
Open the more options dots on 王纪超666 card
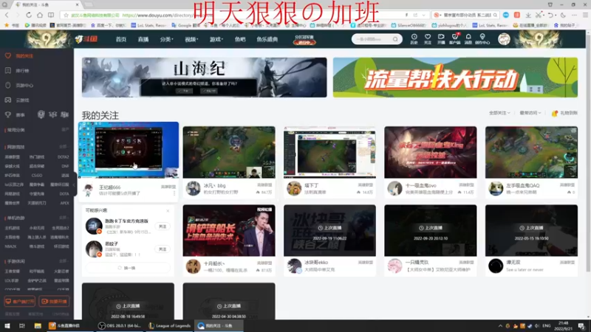pos(174,193)
